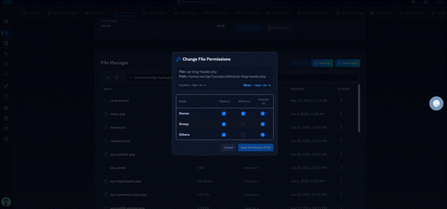Viewport: 447px width, 209px height.
Task: Toggle the sun theme icon
Action: pyautogui.click(x=413, y=2)
